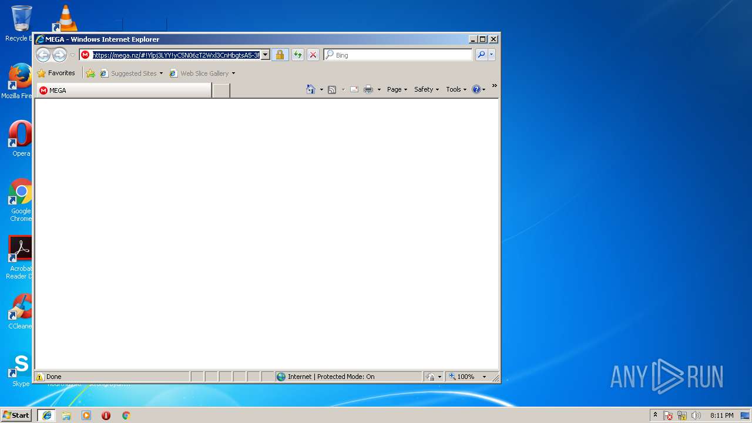Go forward with the Forward arrow button
752x423 pixels.
59,55
